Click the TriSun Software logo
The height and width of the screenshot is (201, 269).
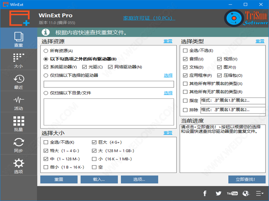click(246, 18)
